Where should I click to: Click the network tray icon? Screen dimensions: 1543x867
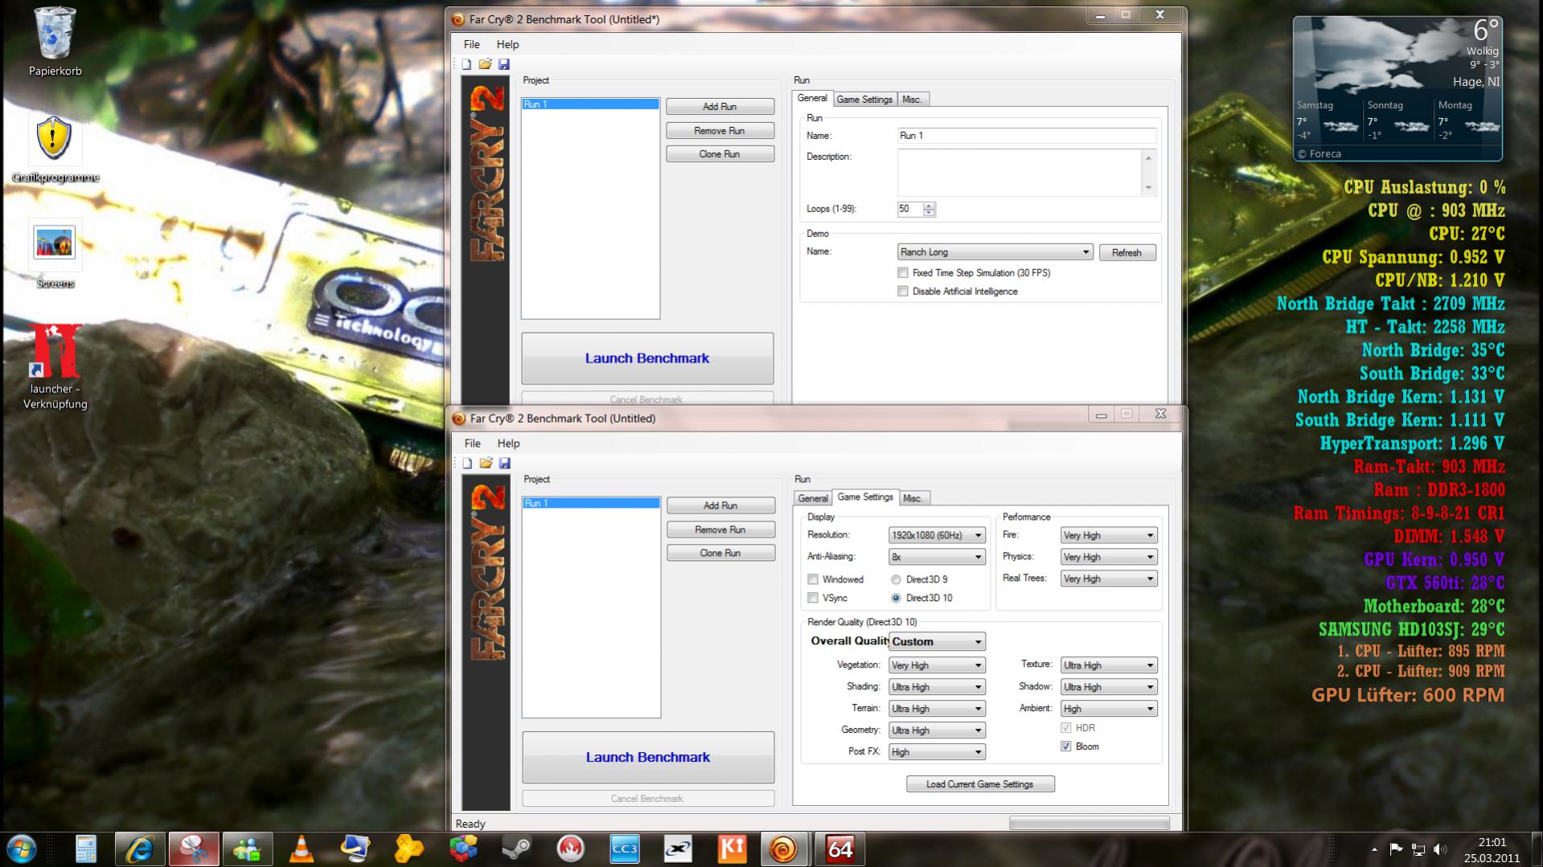[x=1418, y=849]
